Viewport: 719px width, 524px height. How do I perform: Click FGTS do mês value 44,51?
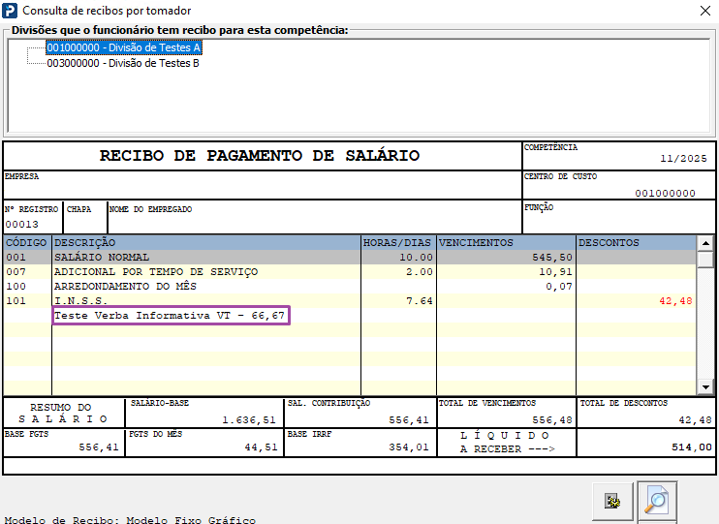click(261, 447)
